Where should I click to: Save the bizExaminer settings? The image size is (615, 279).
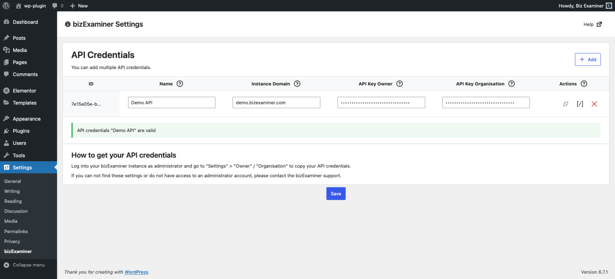point(336,193)
